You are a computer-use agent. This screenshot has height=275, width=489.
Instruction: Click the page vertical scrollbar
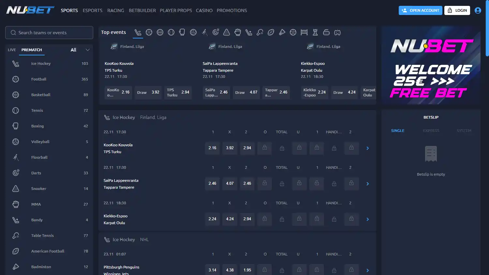tap(487, 28)
